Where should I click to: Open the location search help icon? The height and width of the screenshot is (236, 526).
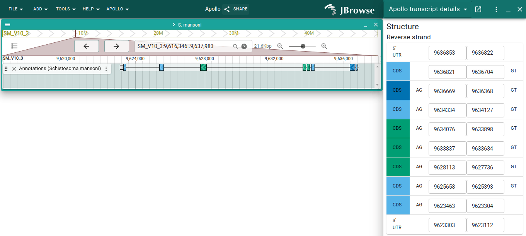click(244, 46)
